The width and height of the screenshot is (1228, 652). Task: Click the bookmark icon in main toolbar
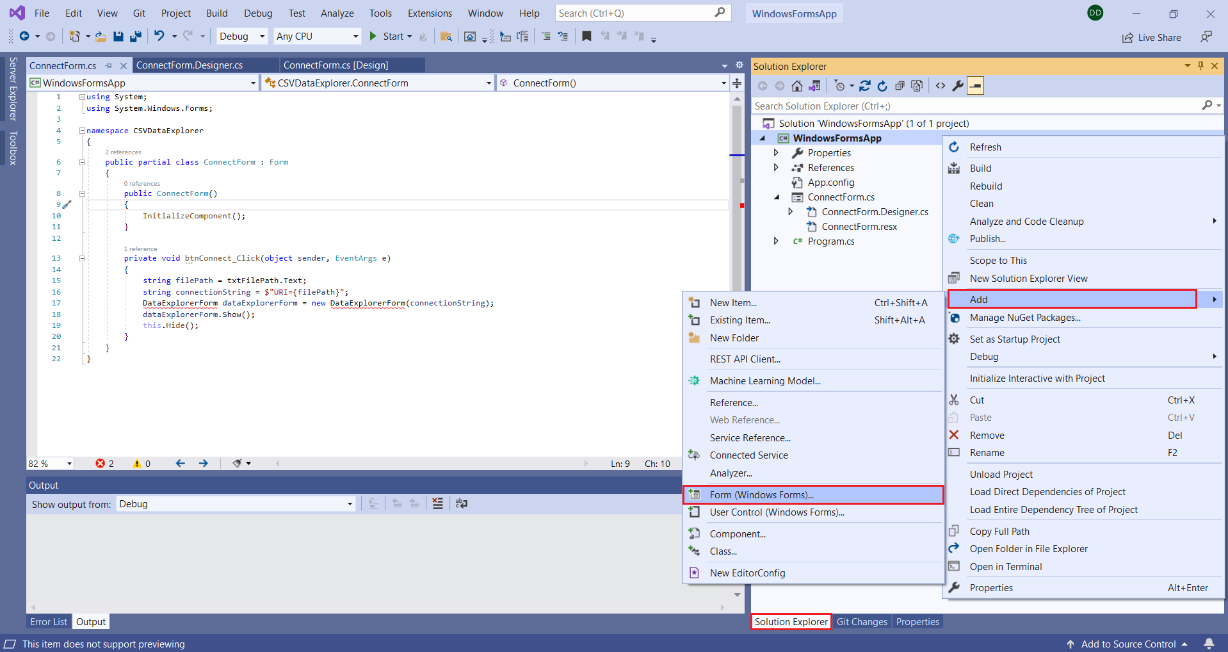[x=586, y=37]
